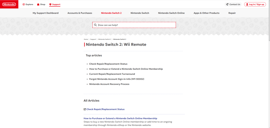Viewport: 270px width, 128px height.
Task: Open the Explore compass icon
Action: 24,4
